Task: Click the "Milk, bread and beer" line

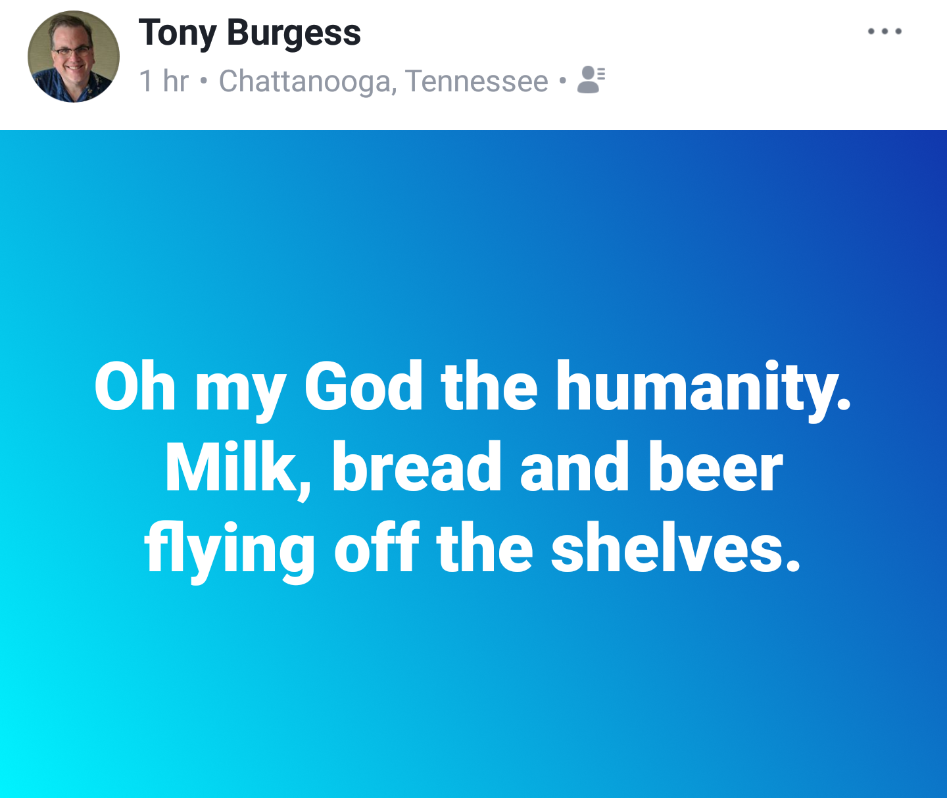Action: click(473, 467)
